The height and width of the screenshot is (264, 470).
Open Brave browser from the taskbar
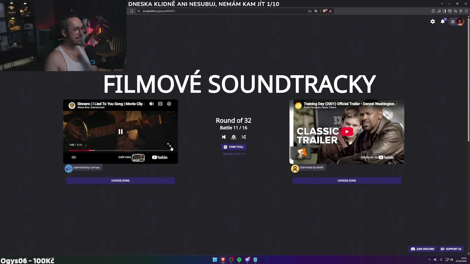coord(223,260)
